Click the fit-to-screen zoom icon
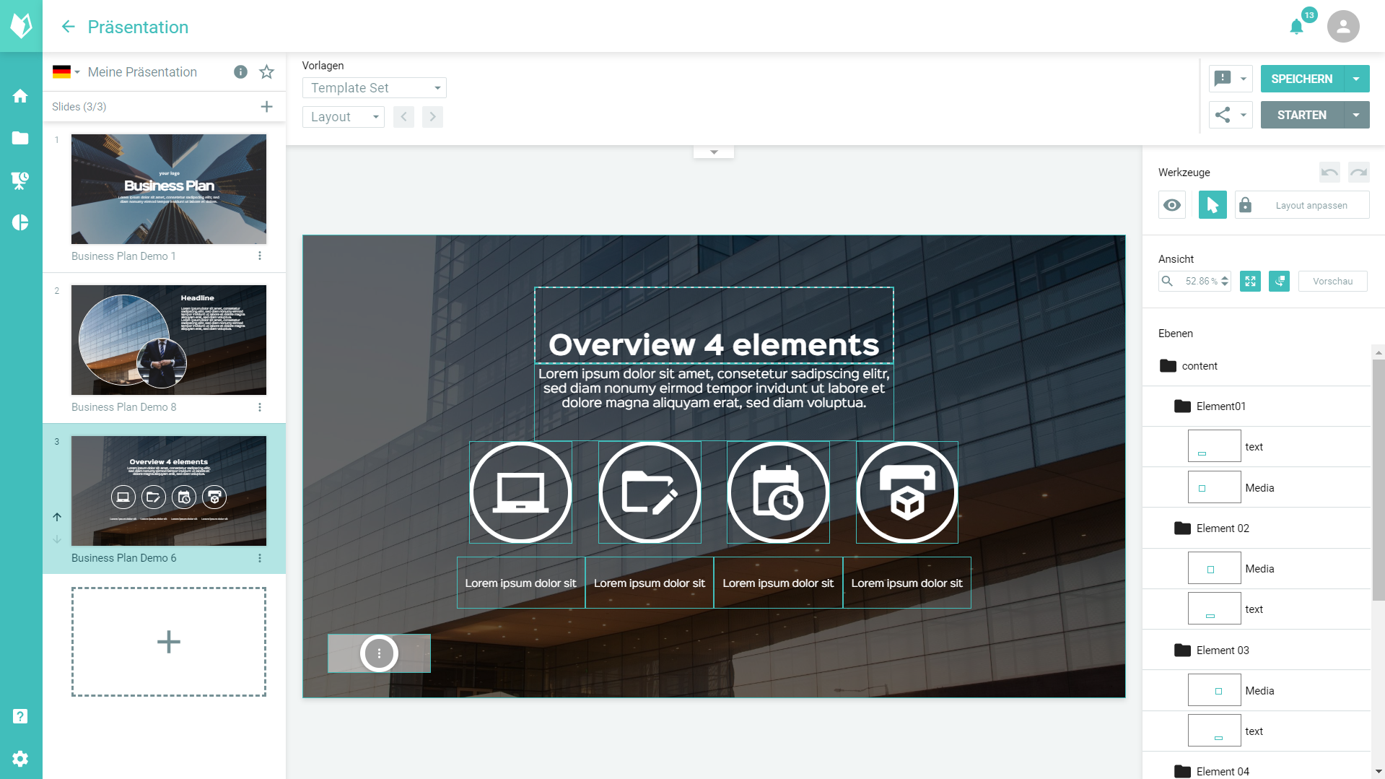 1250,282
